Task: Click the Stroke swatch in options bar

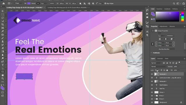Action: pyautogui.click(x=38, y=3)
